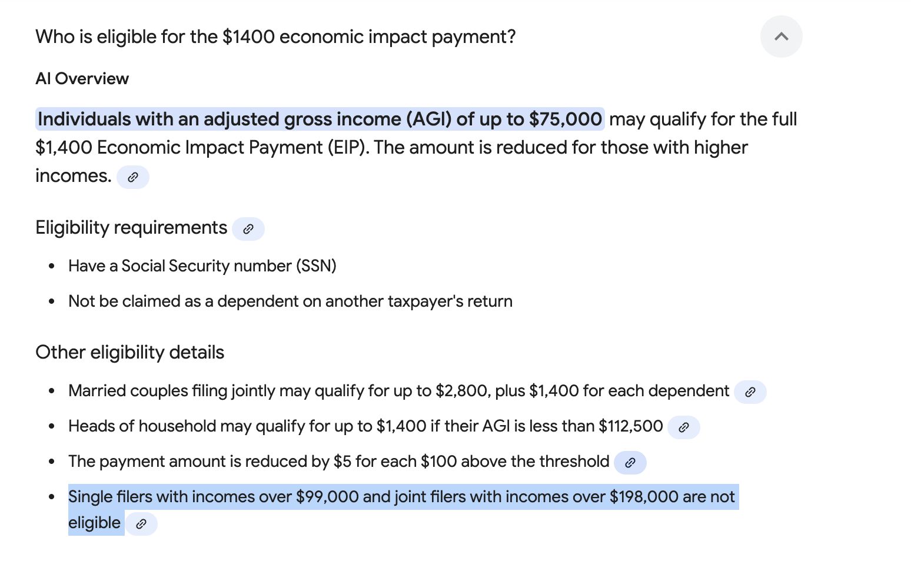Open source link icon after 'incomes.'

pyautogui.click(x=133, y=177)
